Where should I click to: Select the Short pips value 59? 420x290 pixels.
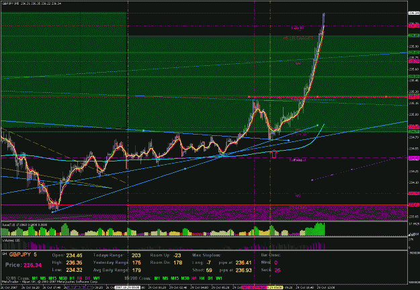pyautogui.click(x=209, y=270)
